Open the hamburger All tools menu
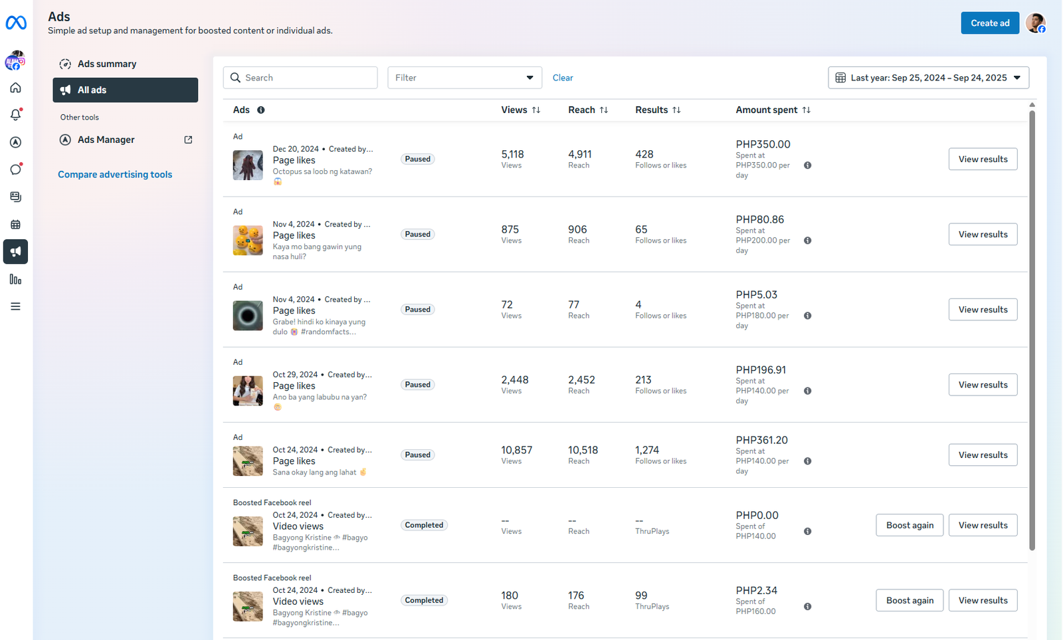 [x=15, y=306]
